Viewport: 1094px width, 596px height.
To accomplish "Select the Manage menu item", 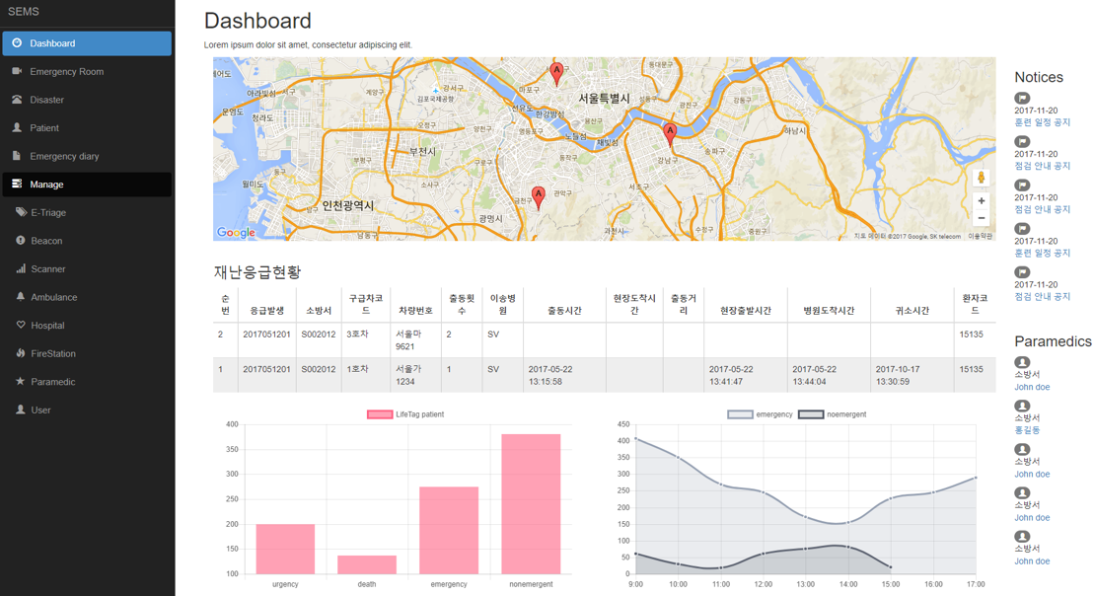I will tap(87, 185).
